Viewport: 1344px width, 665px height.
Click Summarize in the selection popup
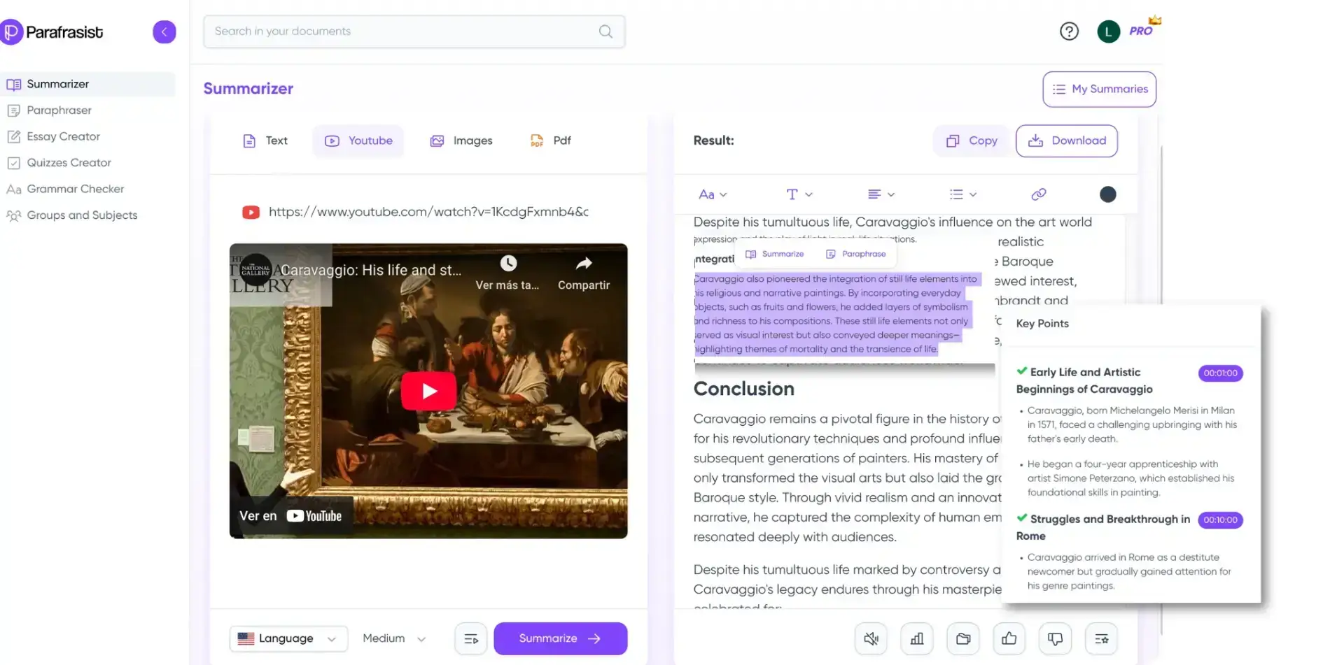click(775, 254)
